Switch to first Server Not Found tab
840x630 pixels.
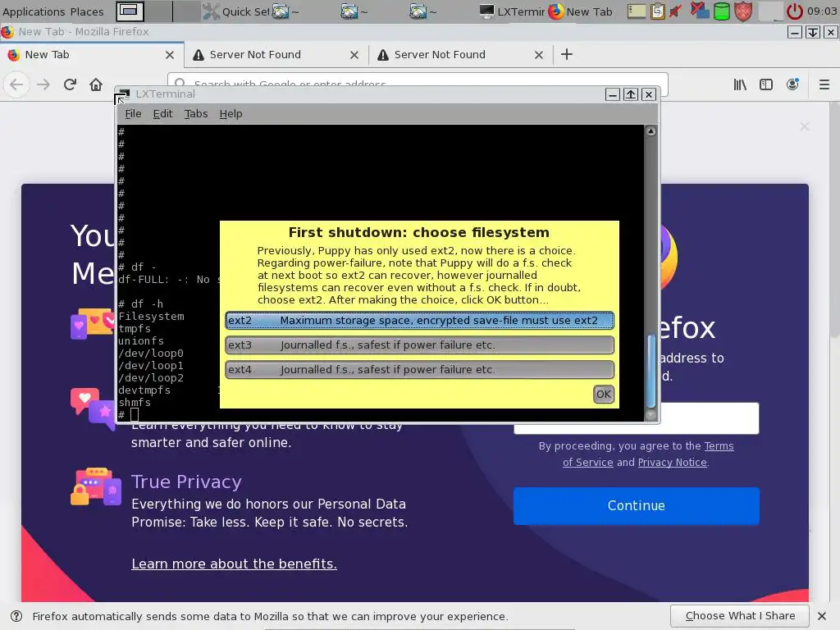[268, 55]
